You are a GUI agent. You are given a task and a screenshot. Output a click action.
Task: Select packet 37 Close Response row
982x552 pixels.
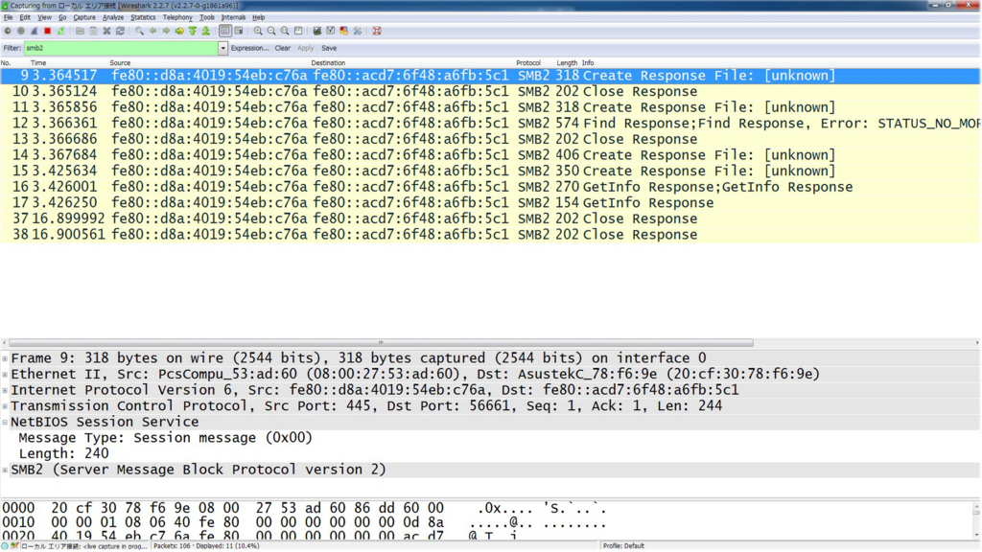tap(490, 219)
